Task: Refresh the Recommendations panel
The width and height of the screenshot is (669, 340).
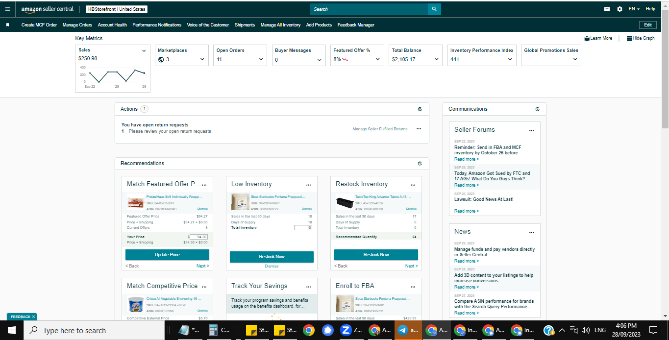Action: click(x=420, y=164)
